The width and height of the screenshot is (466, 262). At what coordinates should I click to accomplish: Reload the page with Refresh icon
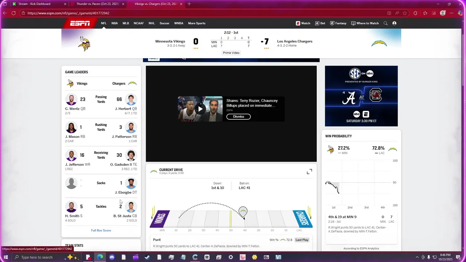pos(13,13)
